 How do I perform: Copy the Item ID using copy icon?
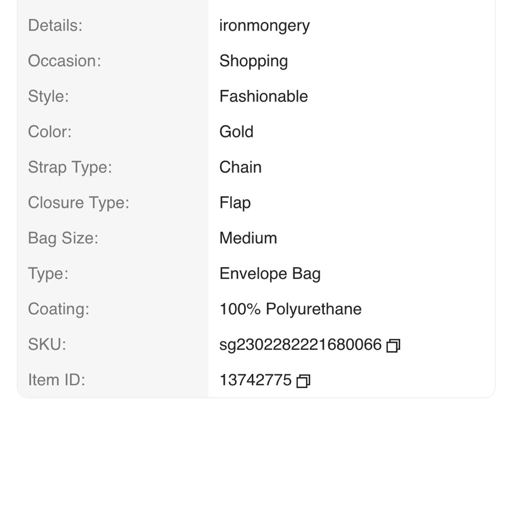[303, 381]
